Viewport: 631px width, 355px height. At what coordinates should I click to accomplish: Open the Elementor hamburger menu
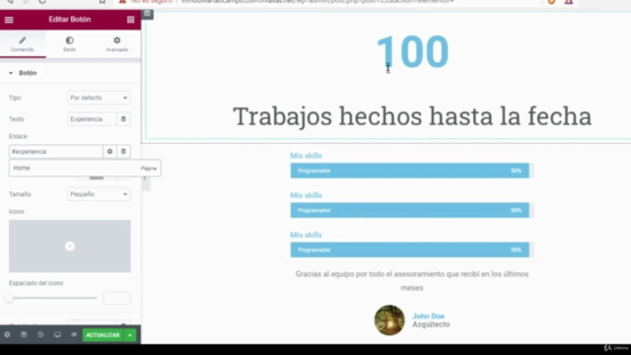point(9,20)
